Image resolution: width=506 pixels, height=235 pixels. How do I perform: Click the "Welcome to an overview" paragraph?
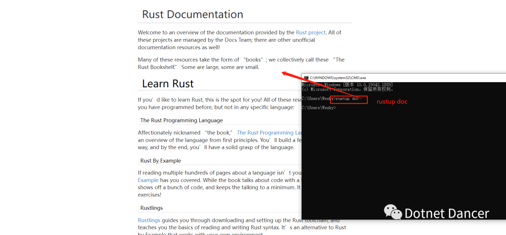(x=239, y=40)
